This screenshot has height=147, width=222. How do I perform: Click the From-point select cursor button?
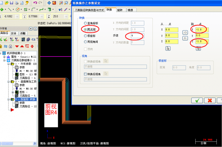coord(168,48)
